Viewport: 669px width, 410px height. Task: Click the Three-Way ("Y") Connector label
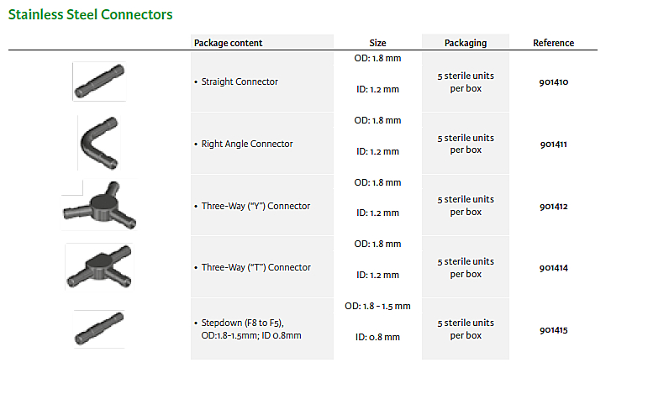255,206
